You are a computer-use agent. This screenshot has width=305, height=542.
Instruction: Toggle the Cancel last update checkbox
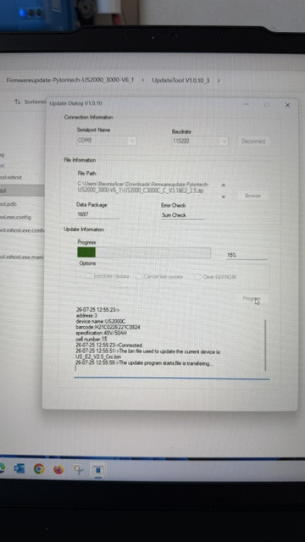tap(139, 276)
